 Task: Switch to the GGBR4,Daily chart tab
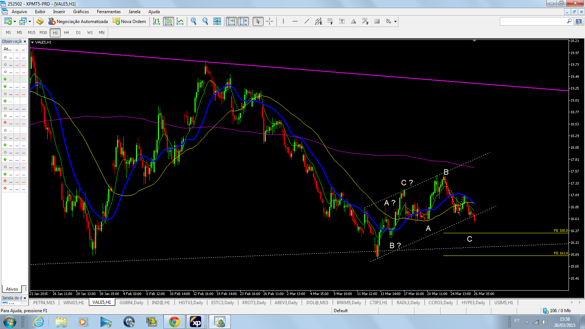(x=132, y=302)
